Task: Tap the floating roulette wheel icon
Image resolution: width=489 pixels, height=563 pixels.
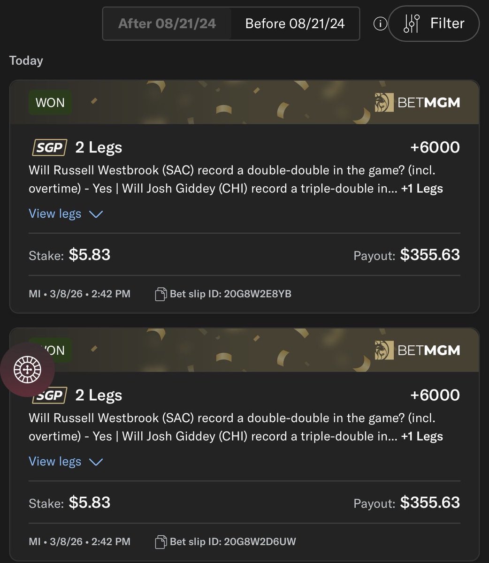Action: coord(27,370)
